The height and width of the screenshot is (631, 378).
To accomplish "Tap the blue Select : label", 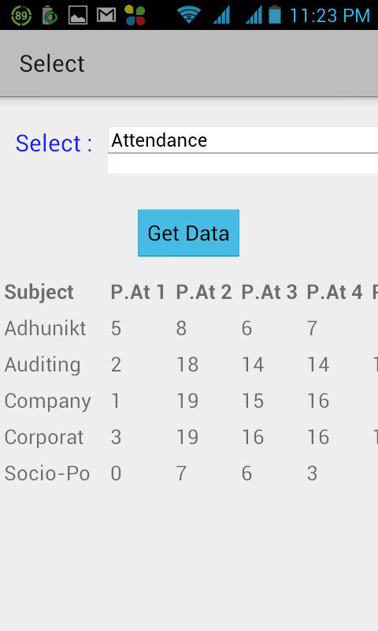I will click(x=54, y=144).
